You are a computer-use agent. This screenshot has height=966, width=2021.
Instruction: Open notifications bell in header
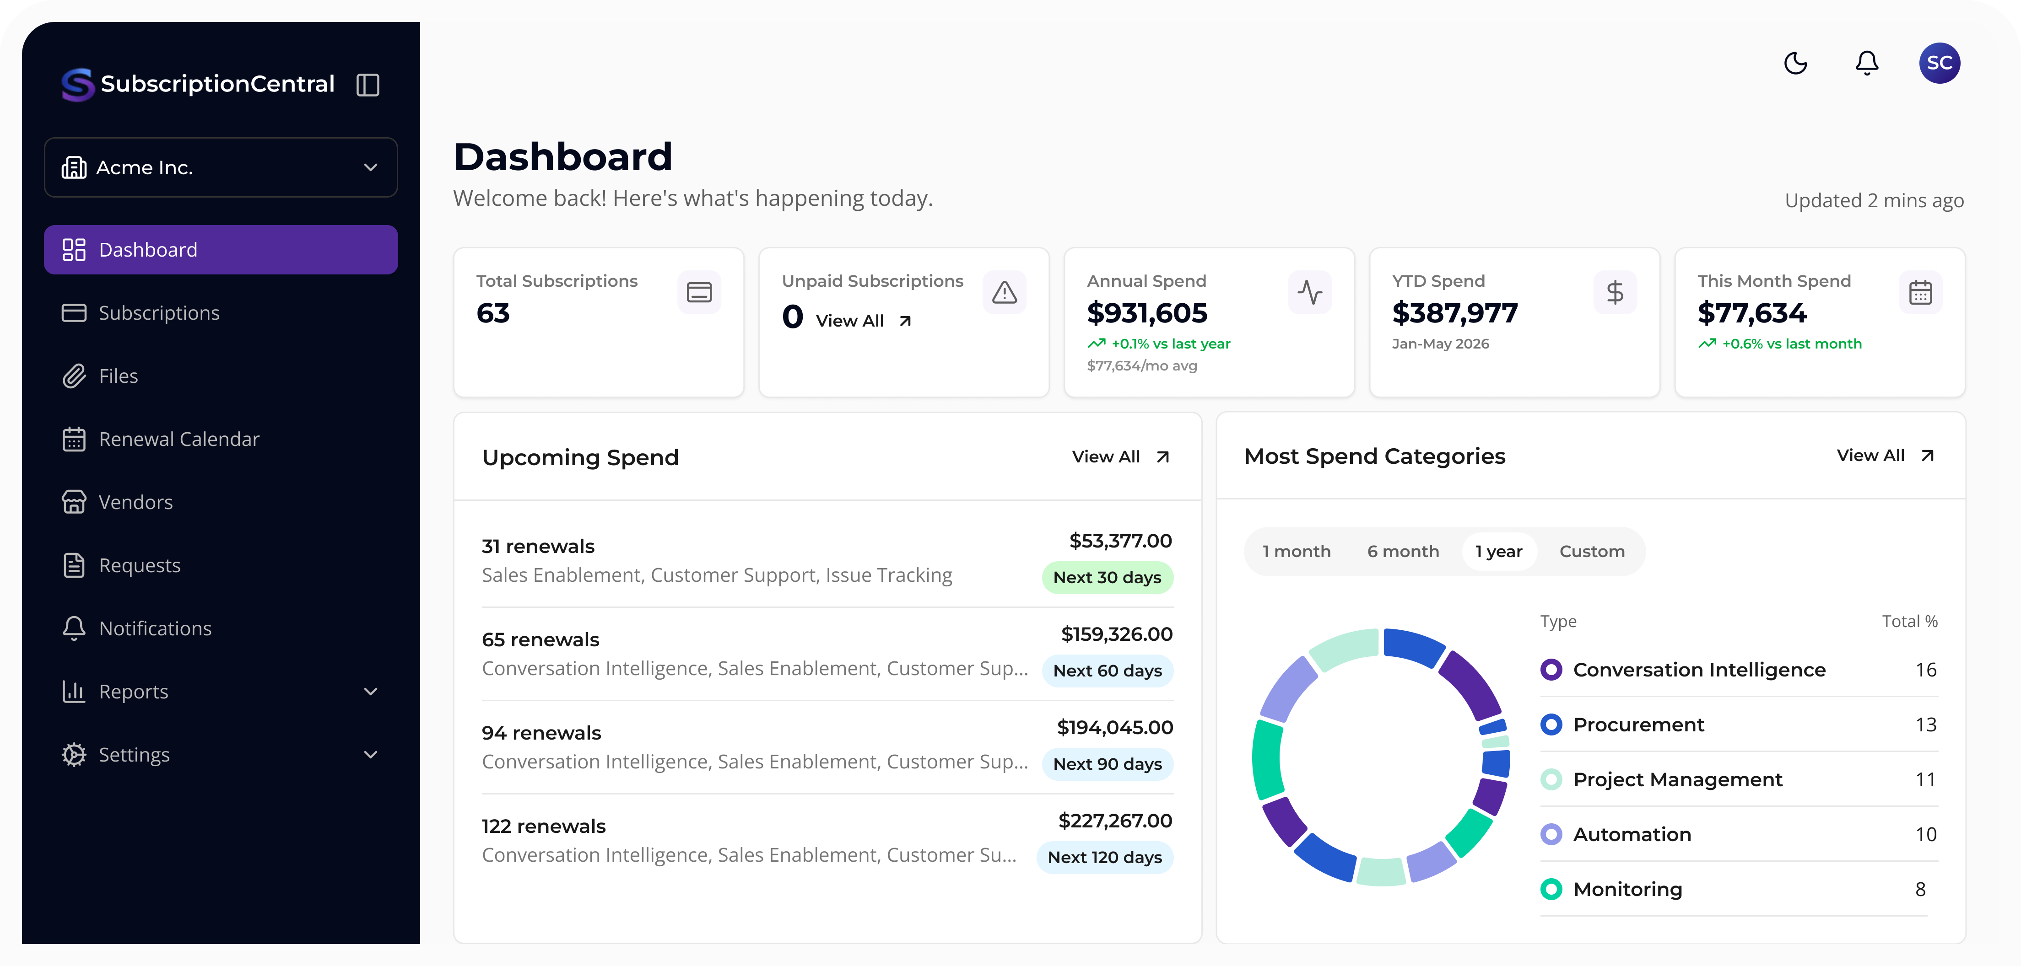click(x=1866, y=63)
